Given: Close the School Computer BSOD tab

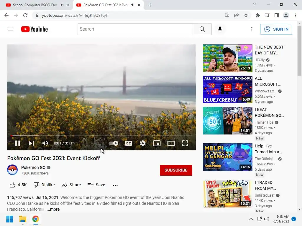Looking at the screenshot, I should pyautogui.click(x=68, y=5).
